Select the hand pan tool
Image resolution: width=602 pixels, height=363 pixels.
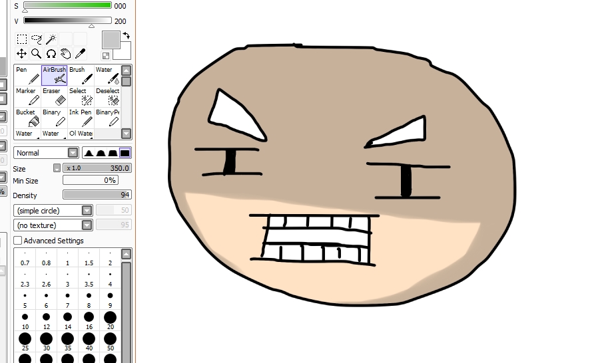tap(66, 54)
